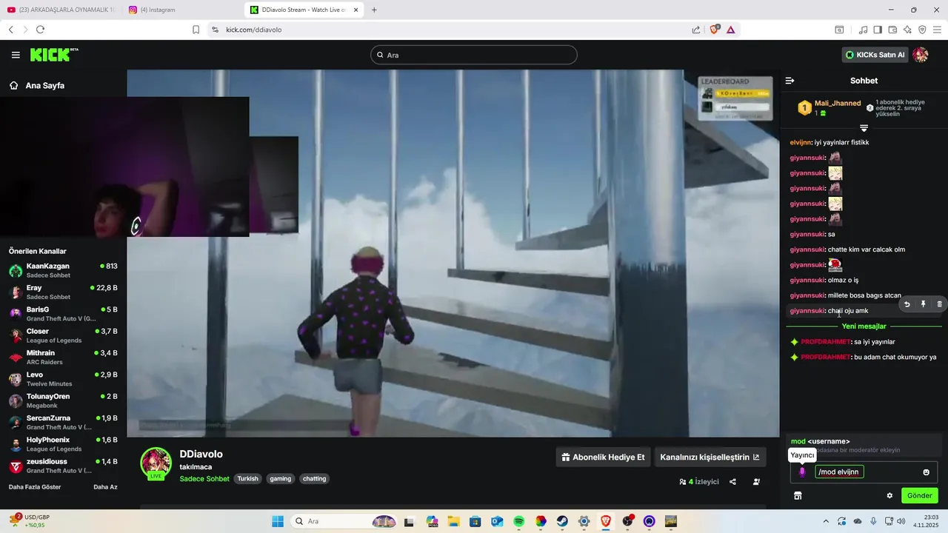The image size is (948, 533).
Task: Toggle Brave sidebar panel icon
Action: point(878,30)
